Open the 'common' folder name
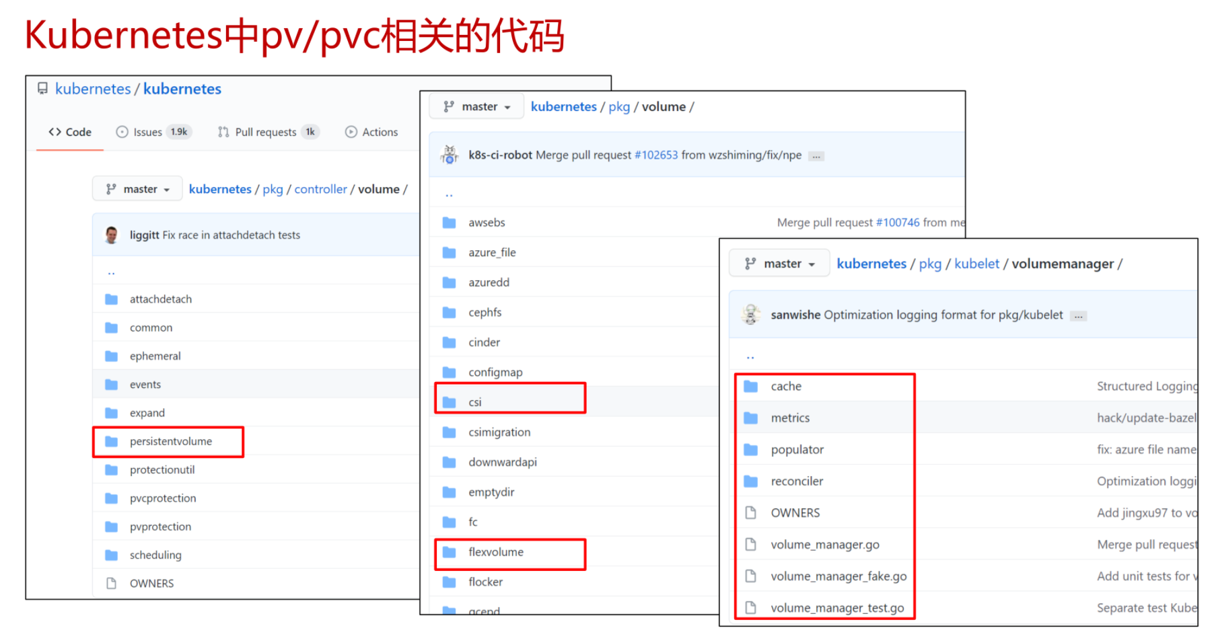 pyautogui.click(x=151, y=328)
